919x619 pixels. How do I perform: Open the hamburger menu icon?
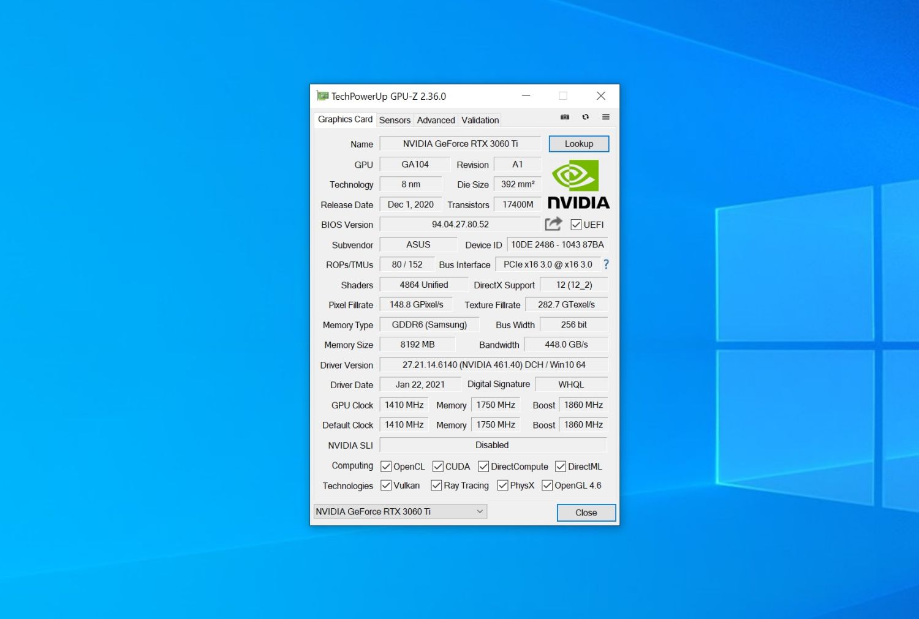point(606,117)
